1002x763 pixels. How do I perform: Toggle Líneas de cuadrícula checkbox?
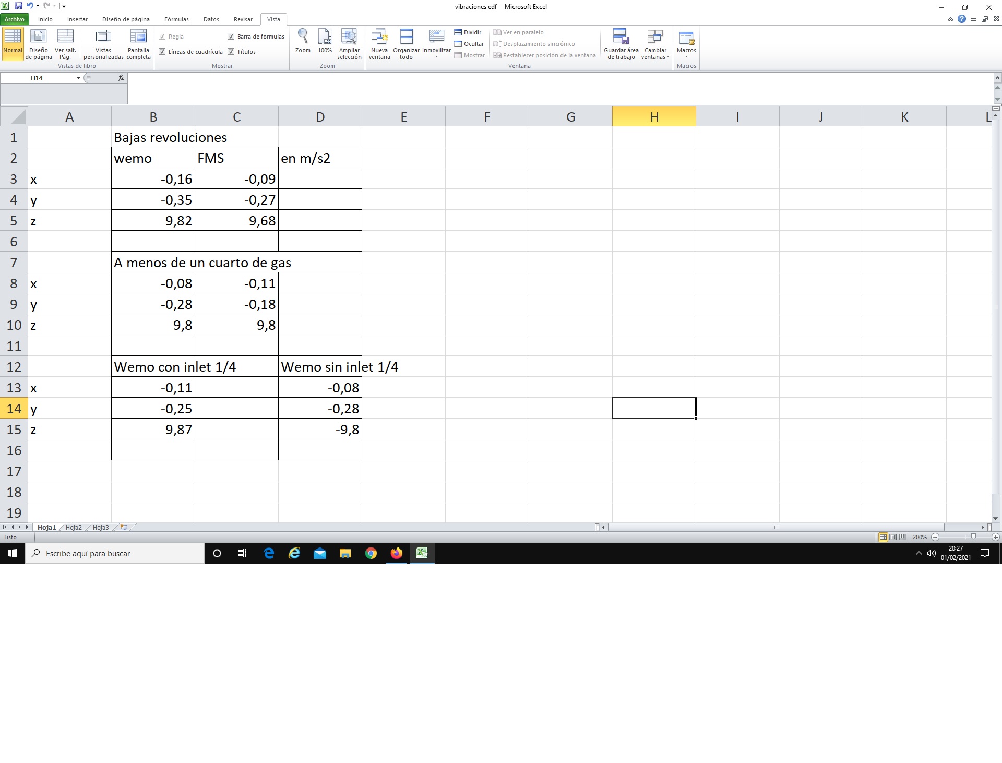[162, 52]
